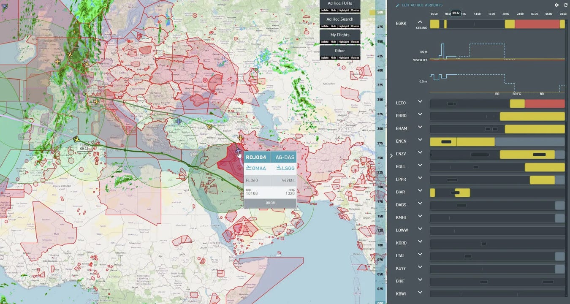The width and height of the screenshot is (570, 304).
Task: Click the pencil icon beside Edit Ad Hoc Airports
Action: 397,5
